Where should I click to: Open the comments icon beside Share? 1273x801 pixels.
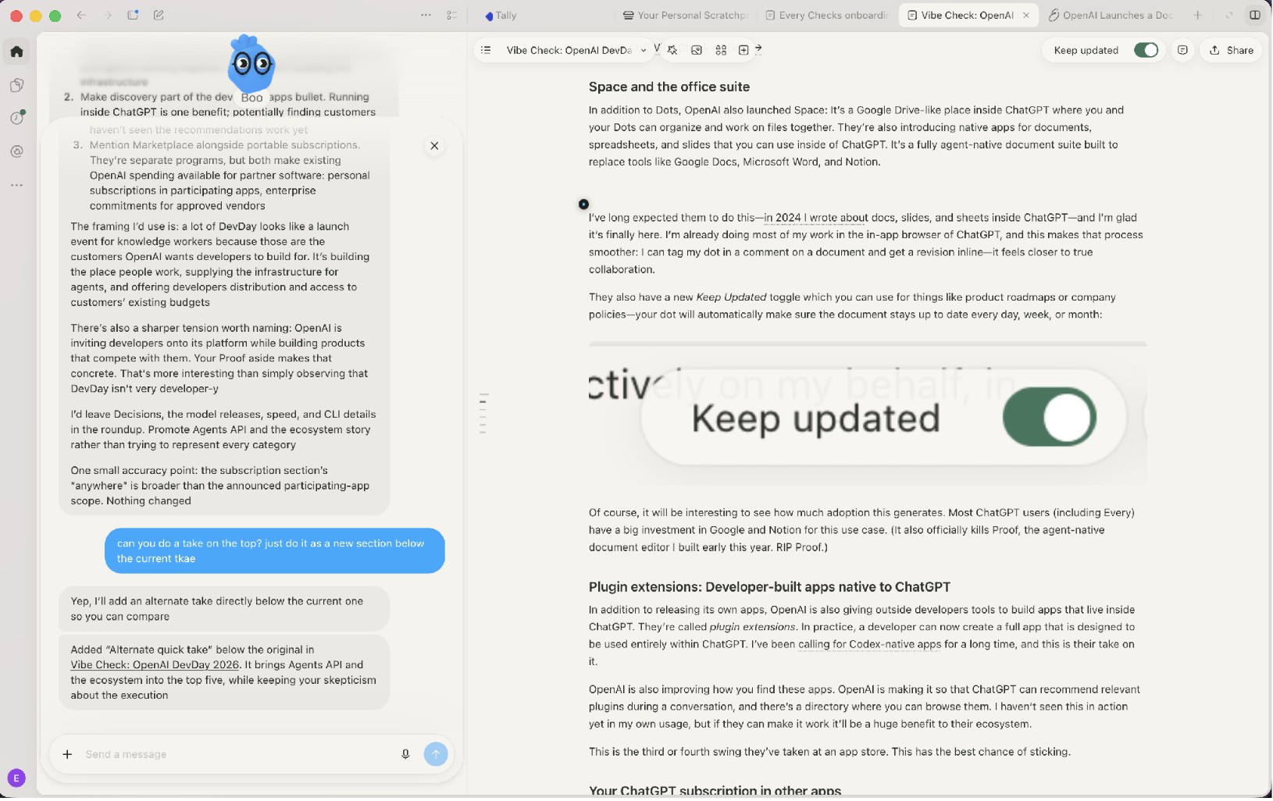pyautogui.click(x=1183, y=50)
